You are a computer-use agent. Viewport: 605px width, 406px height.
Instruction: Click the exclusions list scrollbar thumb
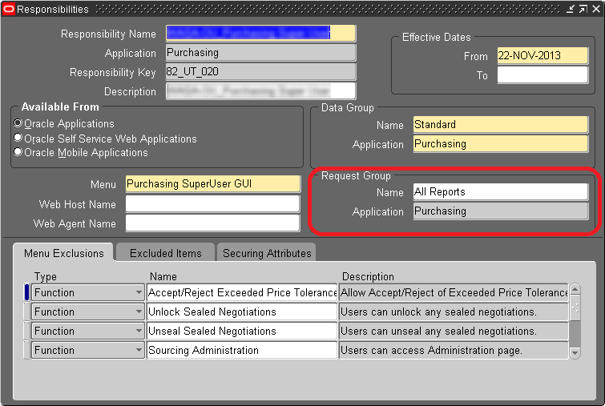click(575, 308)
